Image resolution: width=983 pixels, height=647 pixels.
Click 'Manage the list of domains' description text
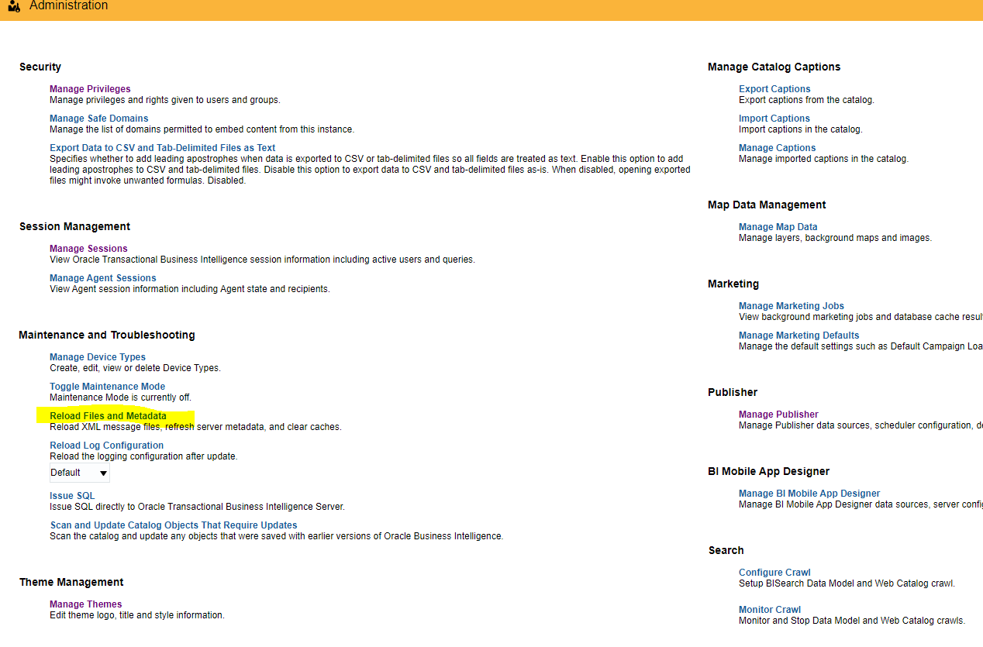coord(202,129)
